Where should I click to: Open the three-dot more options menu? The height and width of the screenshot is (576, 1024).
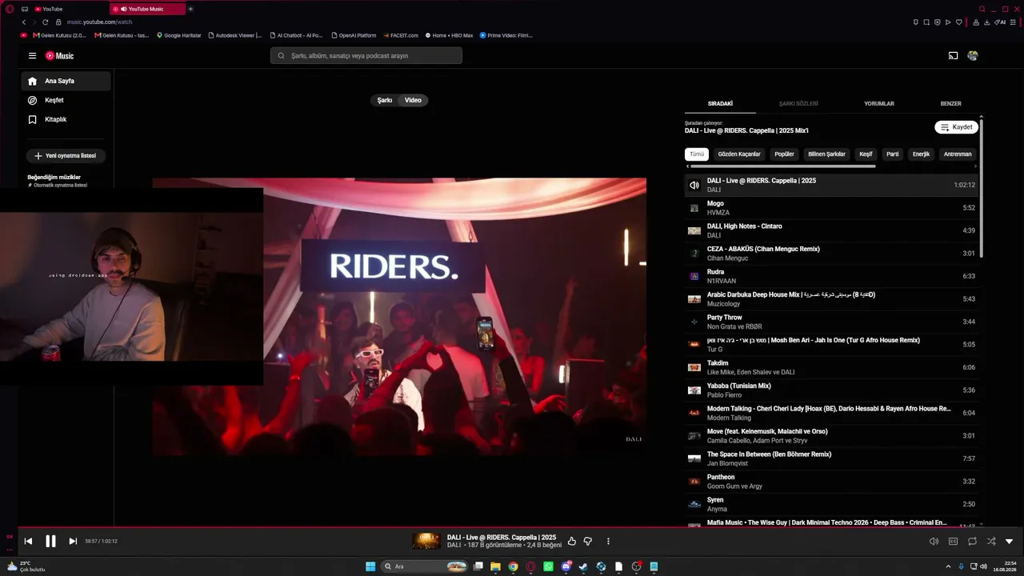(608, 542)
